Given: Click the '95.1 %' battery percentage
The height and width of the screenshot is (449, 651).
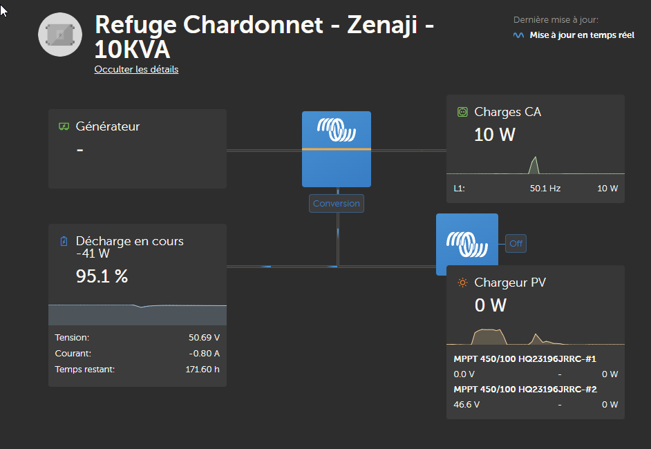Looking at the screenshot, I should (x=102, y=276).
